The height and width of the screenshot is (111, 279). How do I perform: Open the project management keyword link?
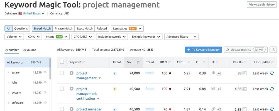pos(87,76)
